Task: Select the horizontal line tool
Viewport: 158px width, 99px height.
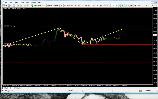Action: click(x=146, y=6)
